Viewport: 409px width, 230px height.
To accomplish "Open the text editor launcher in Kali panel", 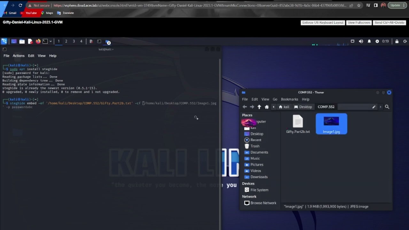I will [x=30, y=41].
